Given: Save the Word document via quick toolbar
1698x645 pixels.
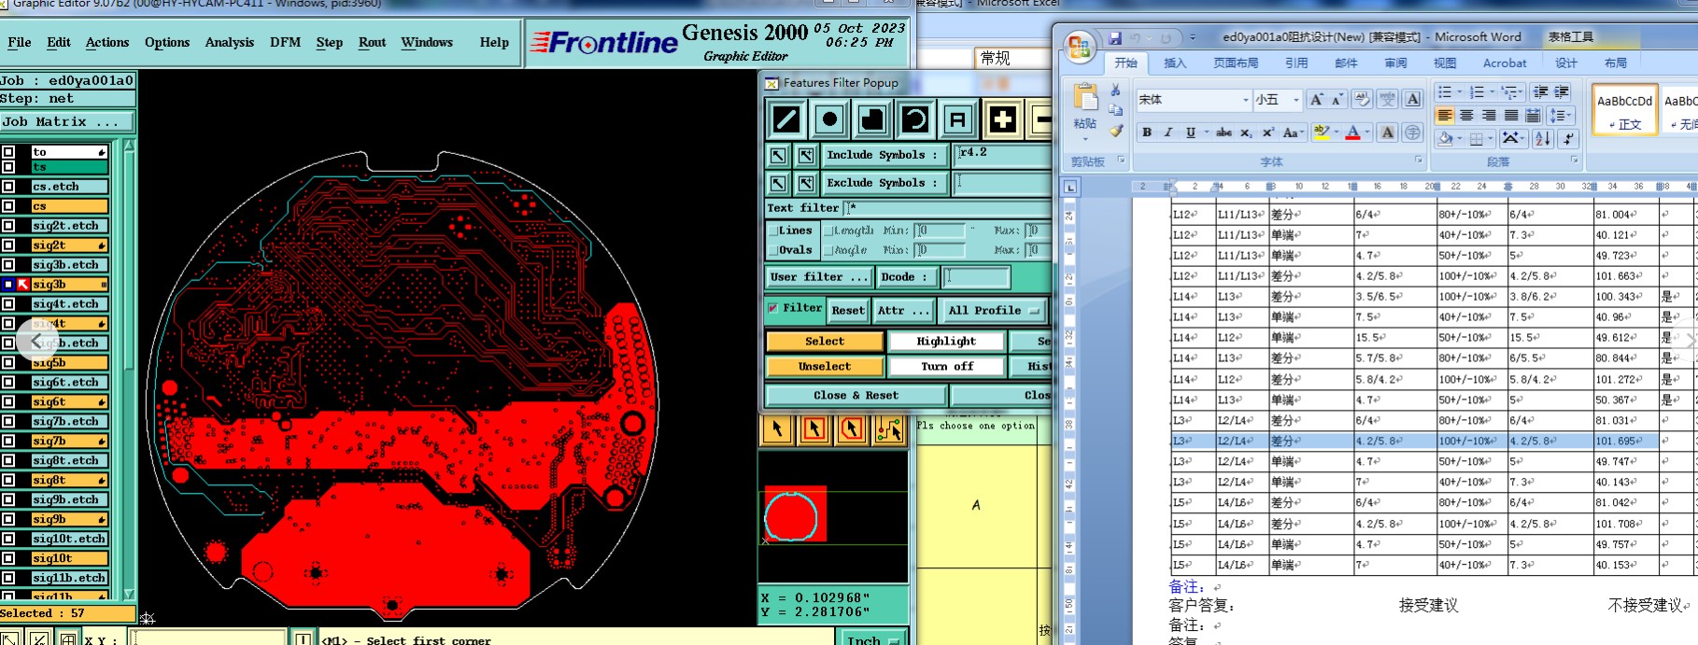Looking at the screenshot, I should pyautogui.click(x=1114, y=38).
